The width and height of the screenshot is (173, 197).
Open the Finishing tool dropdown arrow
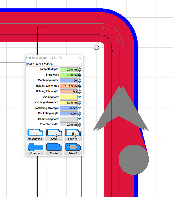coord(79,97)
